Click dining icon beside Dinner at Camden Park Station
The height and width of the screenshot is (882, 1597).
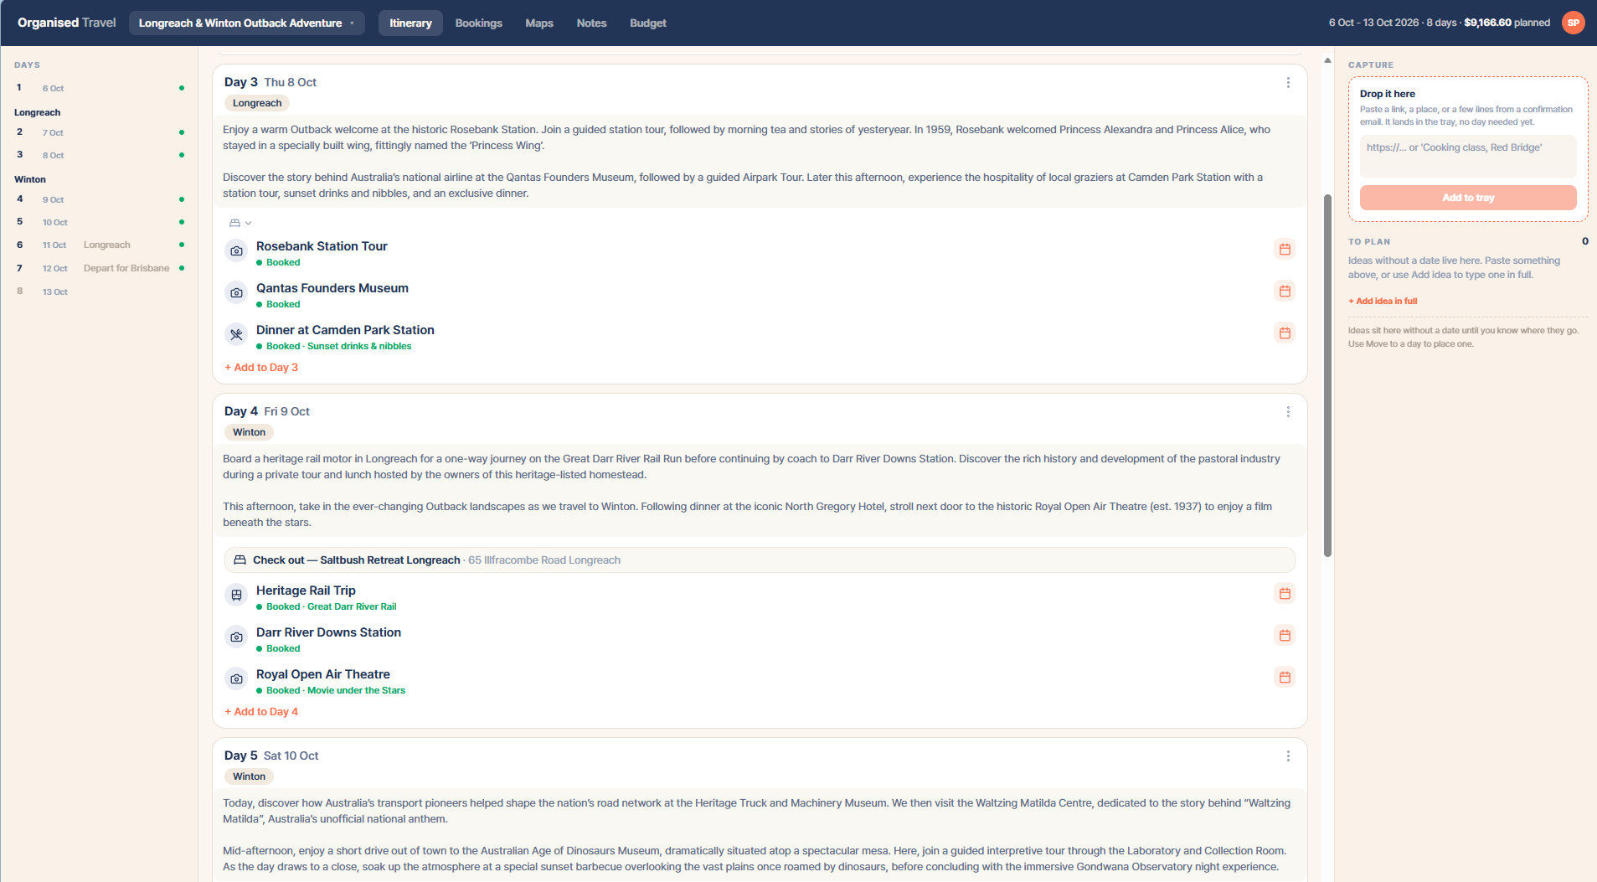(237, 335)
